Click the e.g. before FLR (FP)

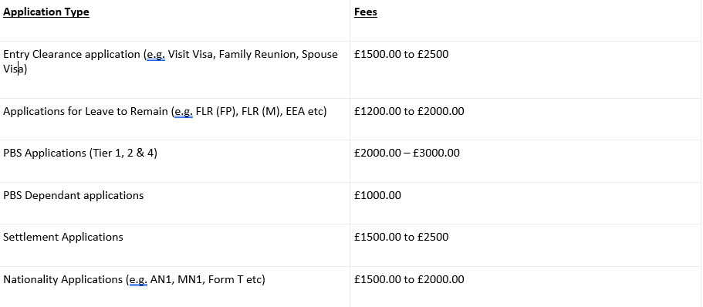[184, 112]
